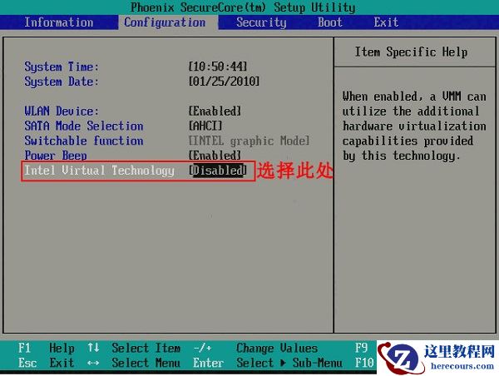The image size is (499, 376).
Task: Toggle the WLAN Device Enabled value
Action: click(x=215, y=111)
